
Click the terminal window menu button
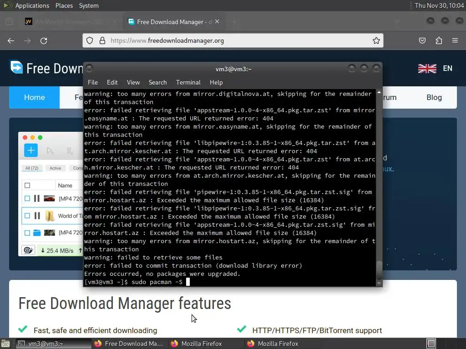point(89,69)
